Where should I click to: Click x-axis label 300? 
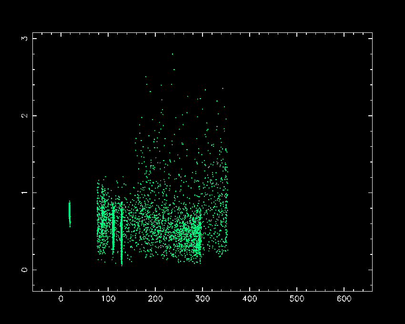coord(202,299)
